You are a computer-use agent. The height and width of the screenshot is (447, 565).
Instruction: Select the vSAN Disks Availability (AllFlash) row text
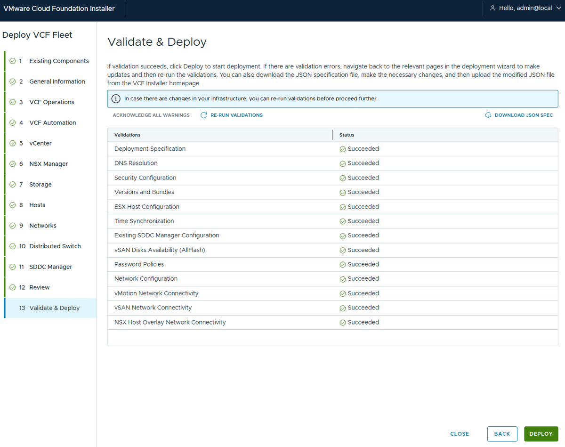pyautogui.click(x=160, y=250)
